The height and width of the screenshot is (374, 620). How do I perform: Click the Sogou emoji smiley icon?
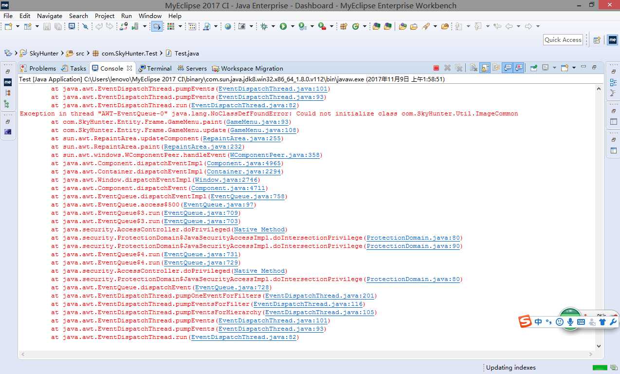pos(560,322)
